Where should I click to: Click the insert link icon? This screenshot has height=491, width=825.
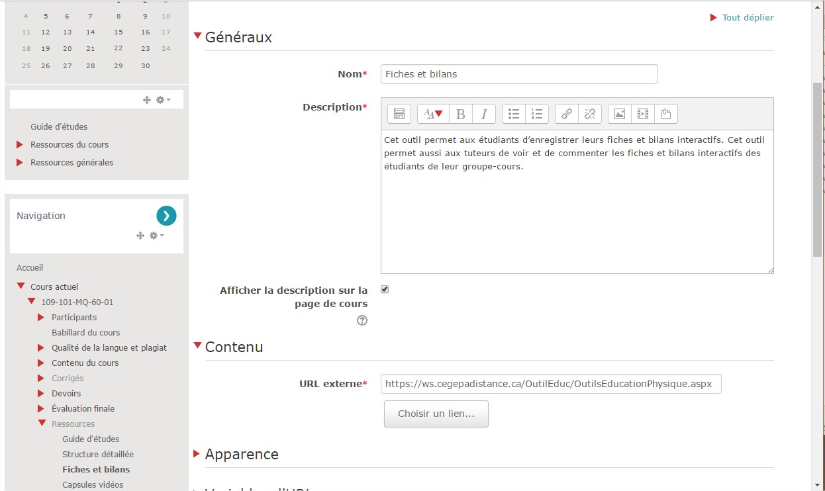coord(567,114)
